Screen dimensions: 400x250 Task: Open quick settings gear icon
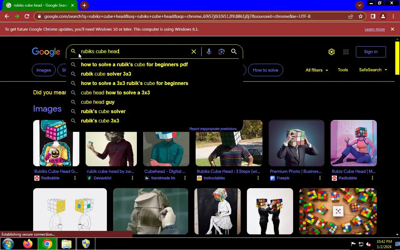pos(332,52)
